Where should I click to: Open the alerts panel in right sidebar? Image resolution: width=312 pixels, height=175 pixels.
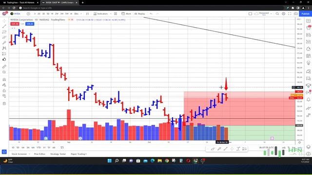point(308,28)
